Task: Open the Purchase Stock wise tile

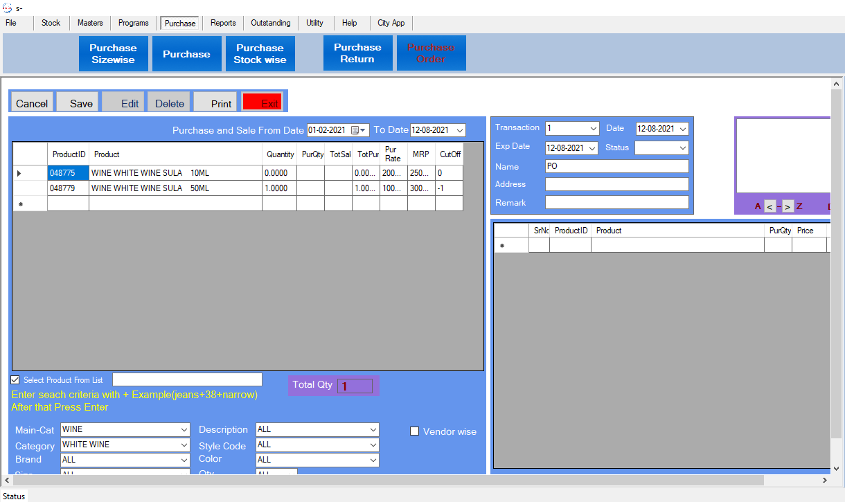Action: [x=260, y=53]
